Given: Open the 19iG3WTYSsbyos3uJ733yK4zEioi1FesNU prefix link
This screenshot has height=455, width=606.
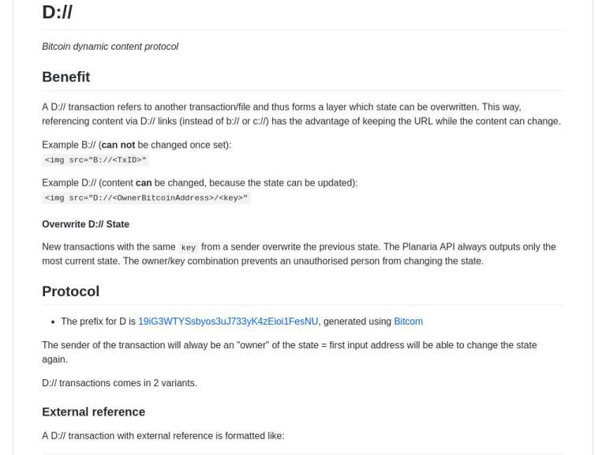Looking at the screenshot, I should coord(228,322).
